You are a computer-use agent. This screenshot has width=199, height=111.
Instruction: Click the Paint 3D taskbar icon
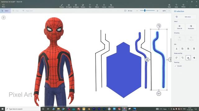124,109
